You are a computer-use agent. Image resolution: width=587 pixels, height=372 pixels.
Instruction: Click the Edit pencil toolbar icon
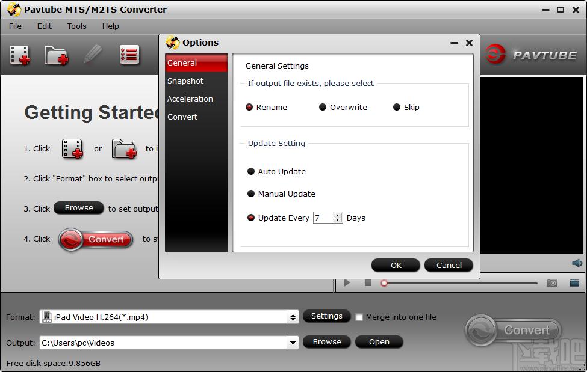pos(93,55)
